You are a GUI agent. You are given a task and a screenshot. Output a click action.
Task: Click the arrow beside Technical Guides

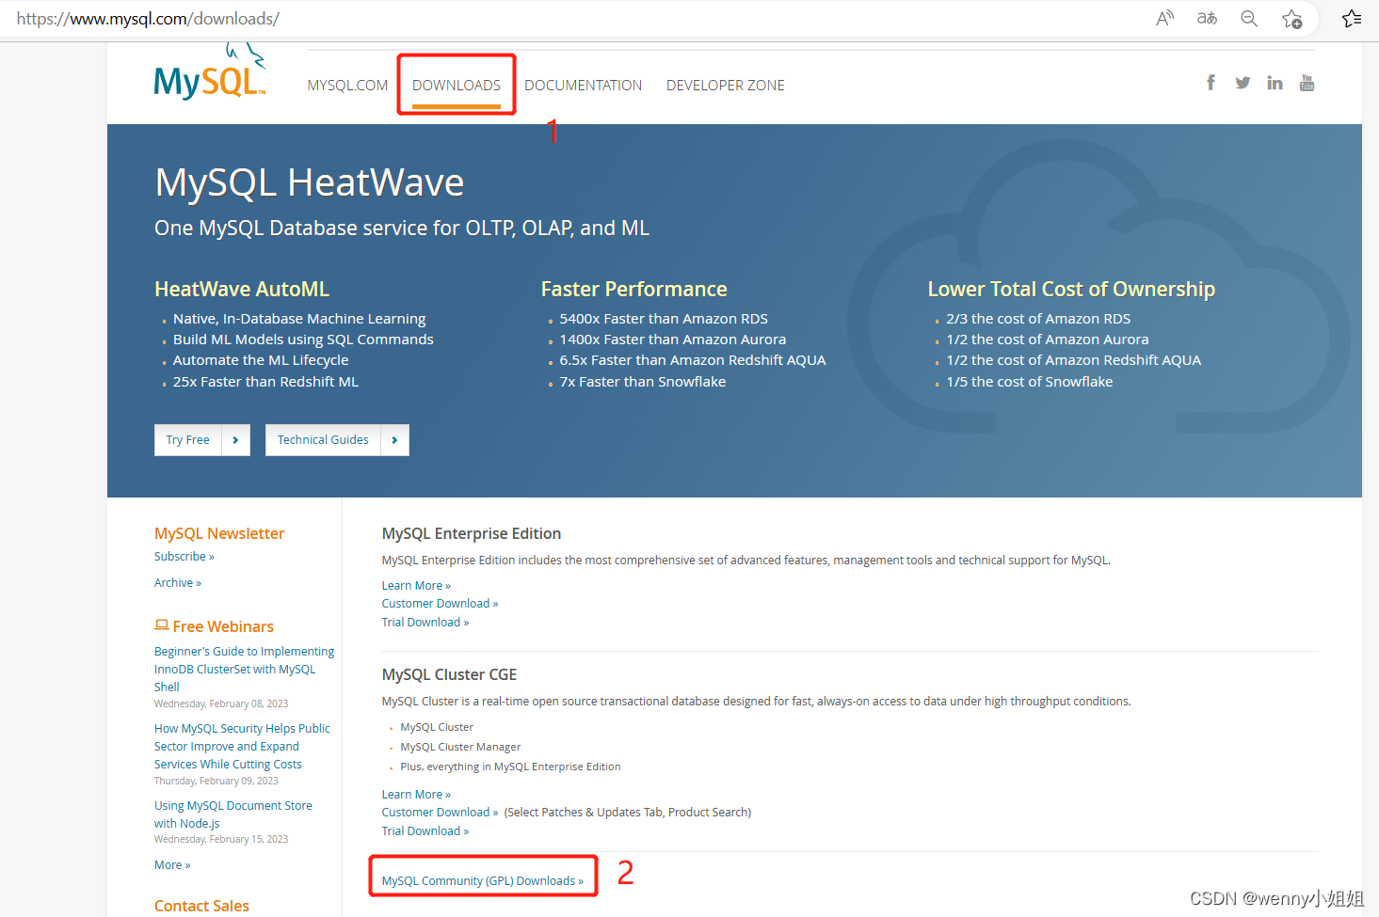394,440
